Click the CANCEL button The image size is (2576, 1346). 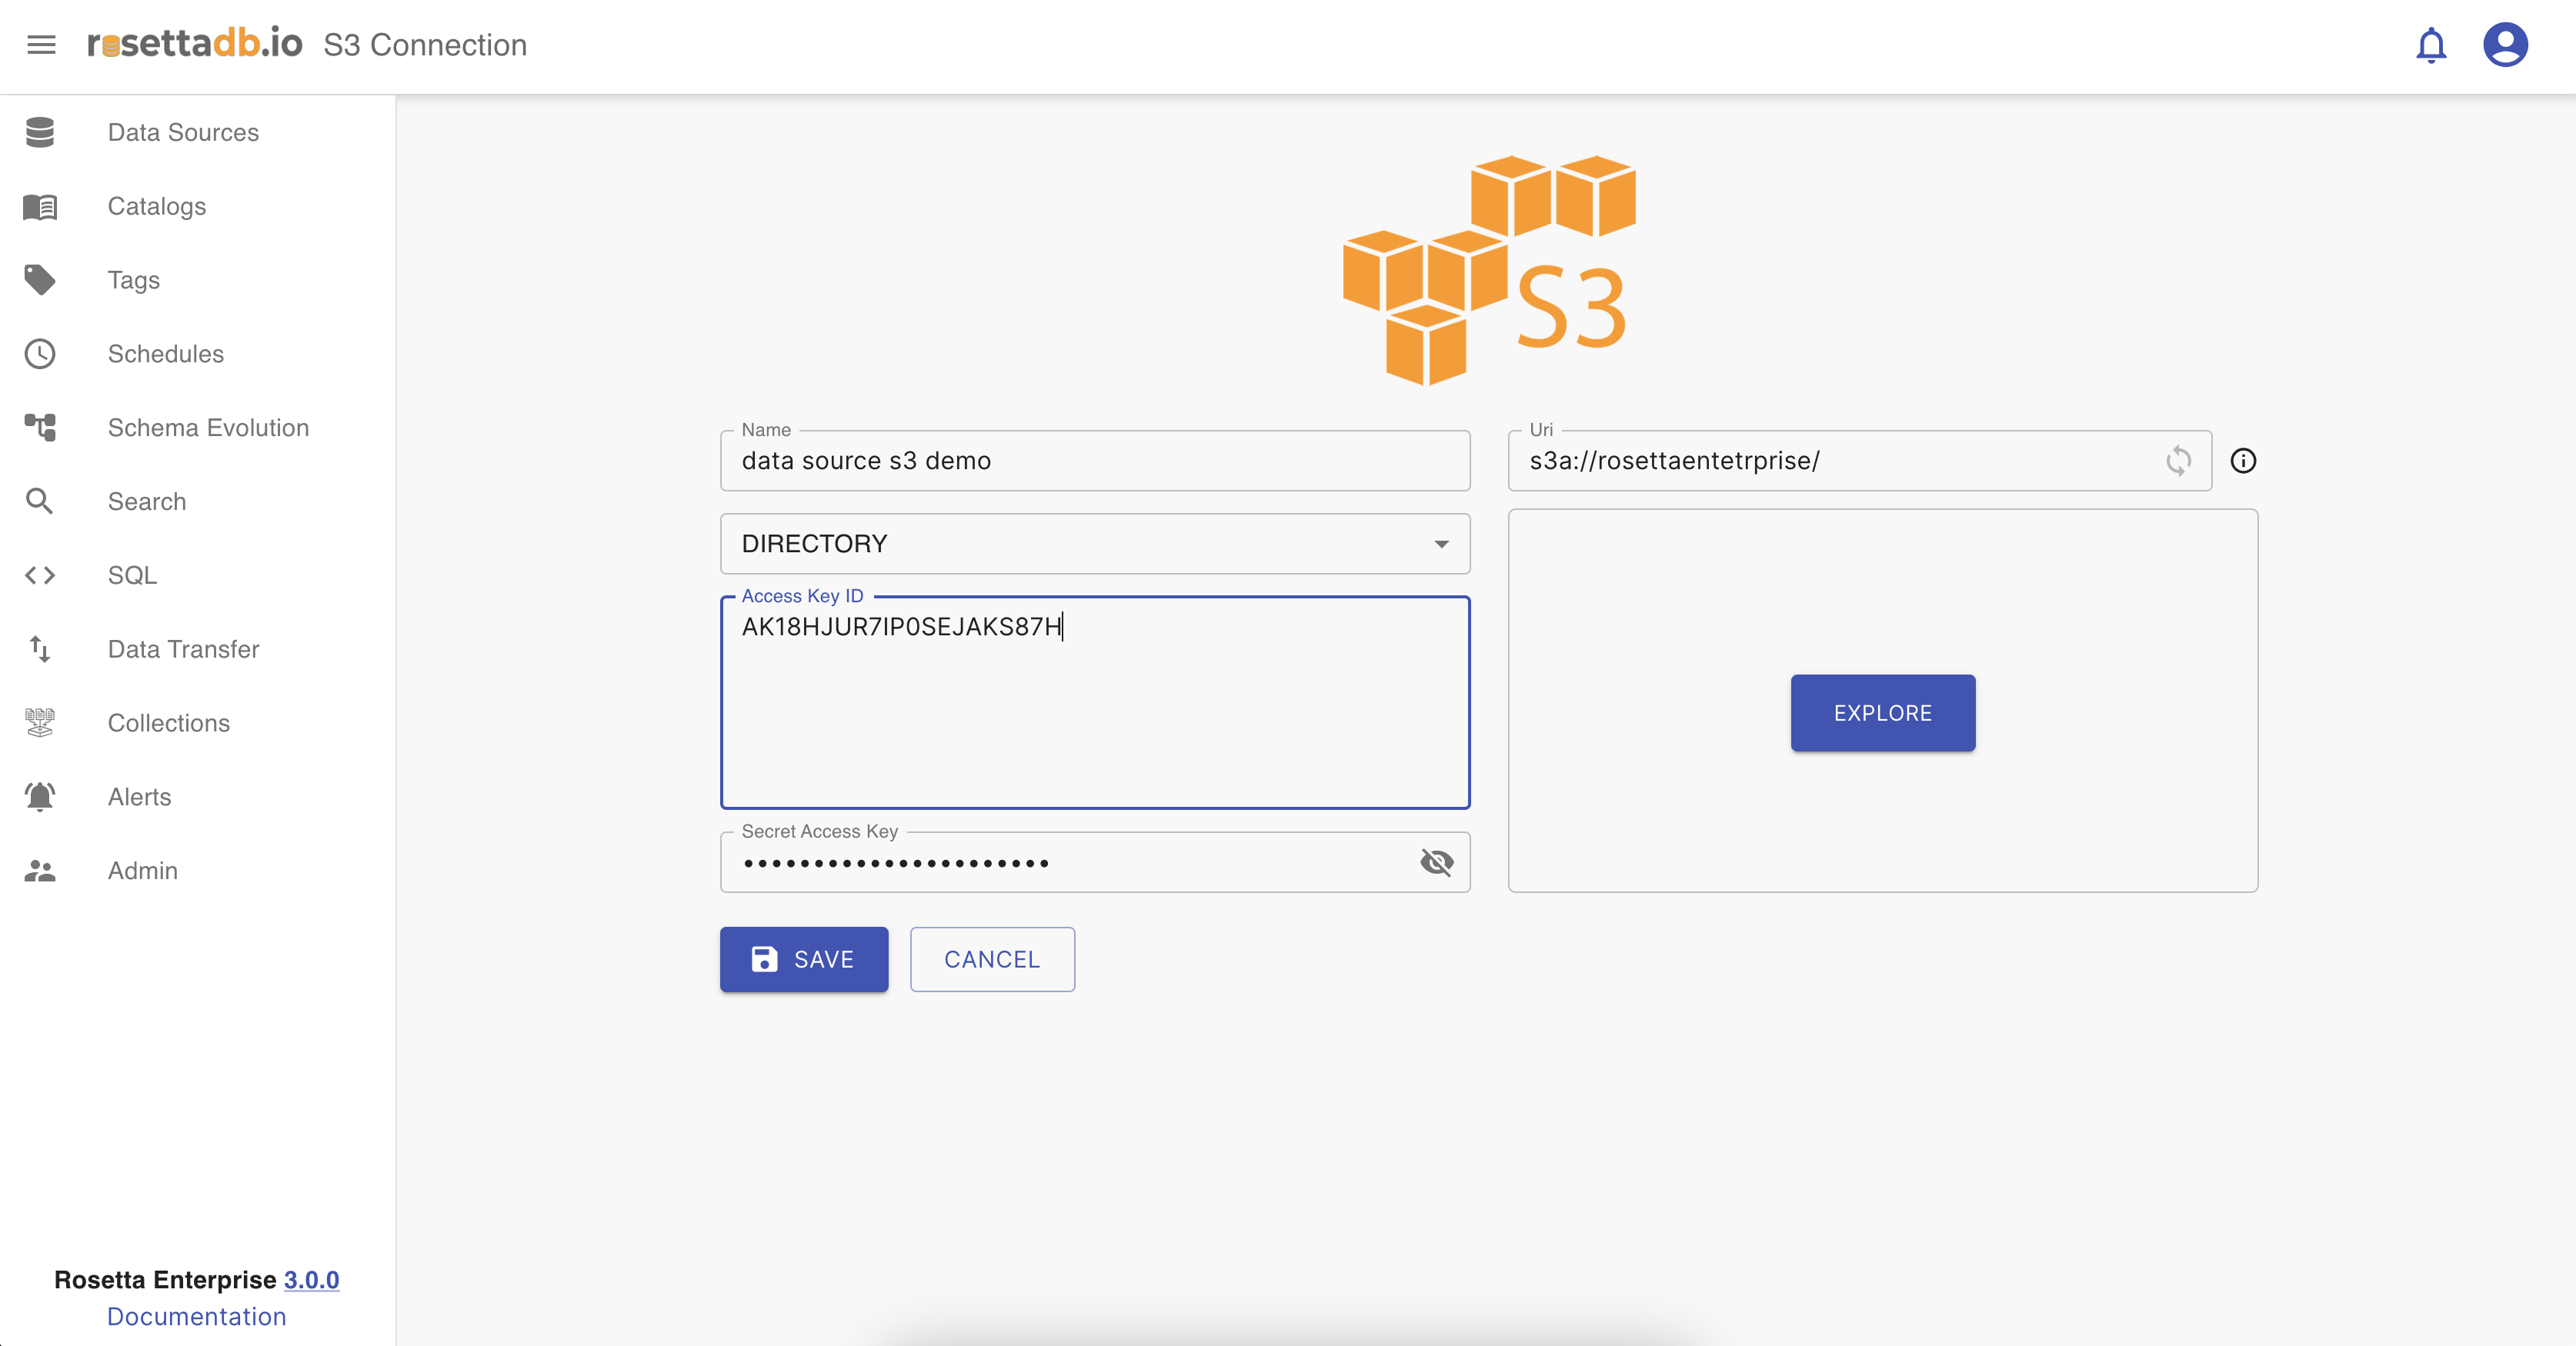[992, 959]
